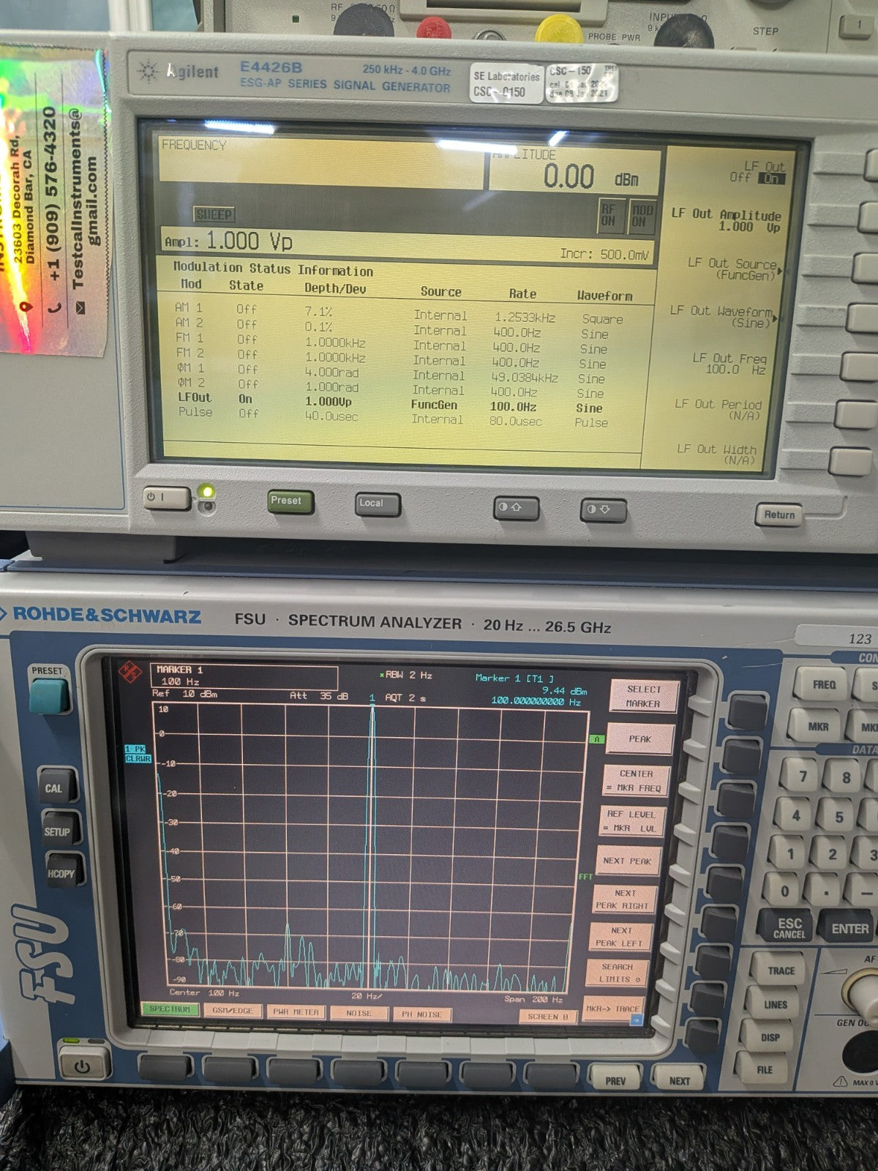Viewport: 878px width, 1171px height.
Task: Open LF Out Source (FuncGen) submenu
Action: click(733, 269)
